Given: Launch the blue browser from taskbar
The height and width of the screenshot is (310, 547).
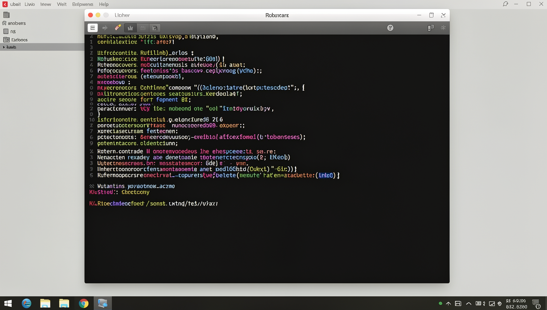Looking at the screenshot, I should (26, 303).
